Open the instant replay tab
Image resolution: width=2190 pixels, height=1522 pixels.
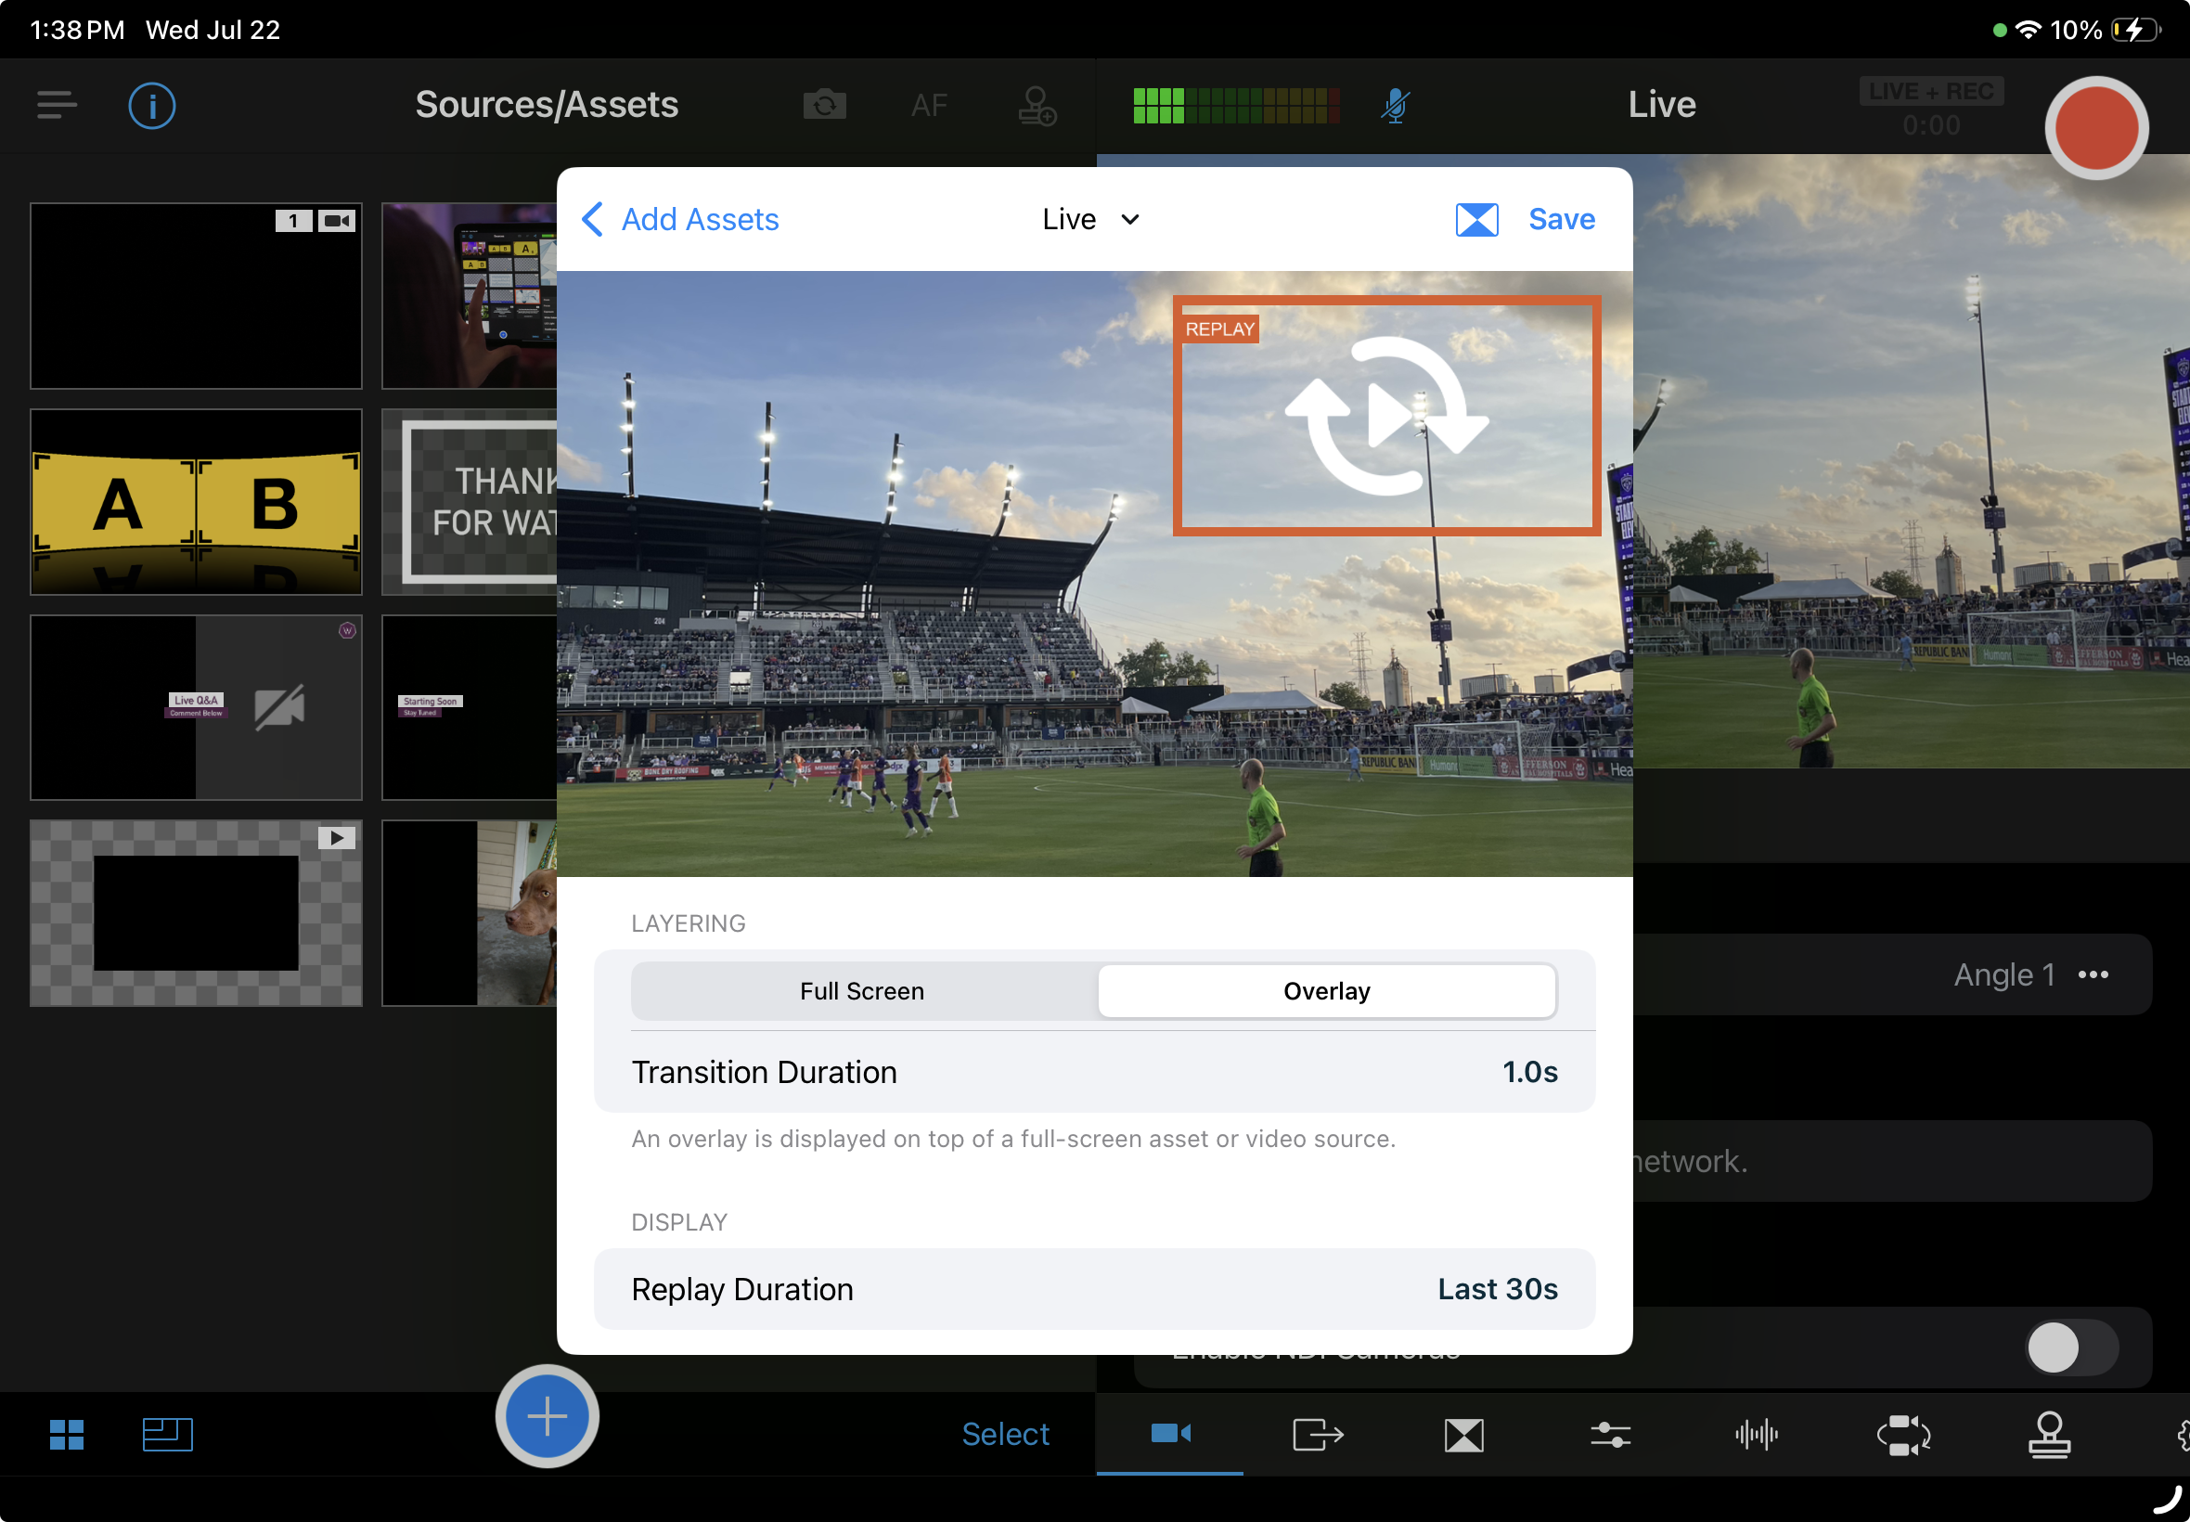[1904, 1434]
